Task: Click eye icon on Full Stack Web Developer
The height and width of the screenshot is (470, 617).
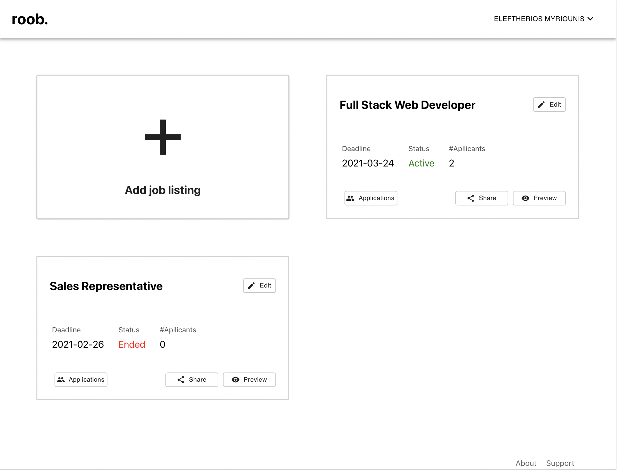Action: click(x=525, y=198)
